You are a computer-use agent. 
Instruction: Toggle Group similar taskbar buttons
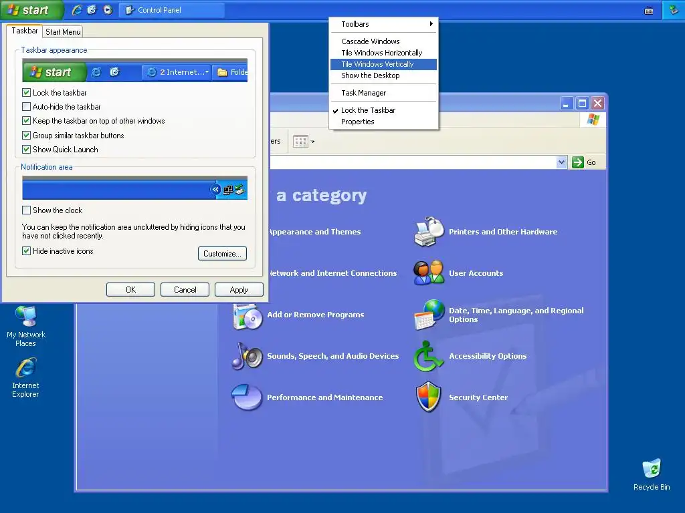click(26, 135)
